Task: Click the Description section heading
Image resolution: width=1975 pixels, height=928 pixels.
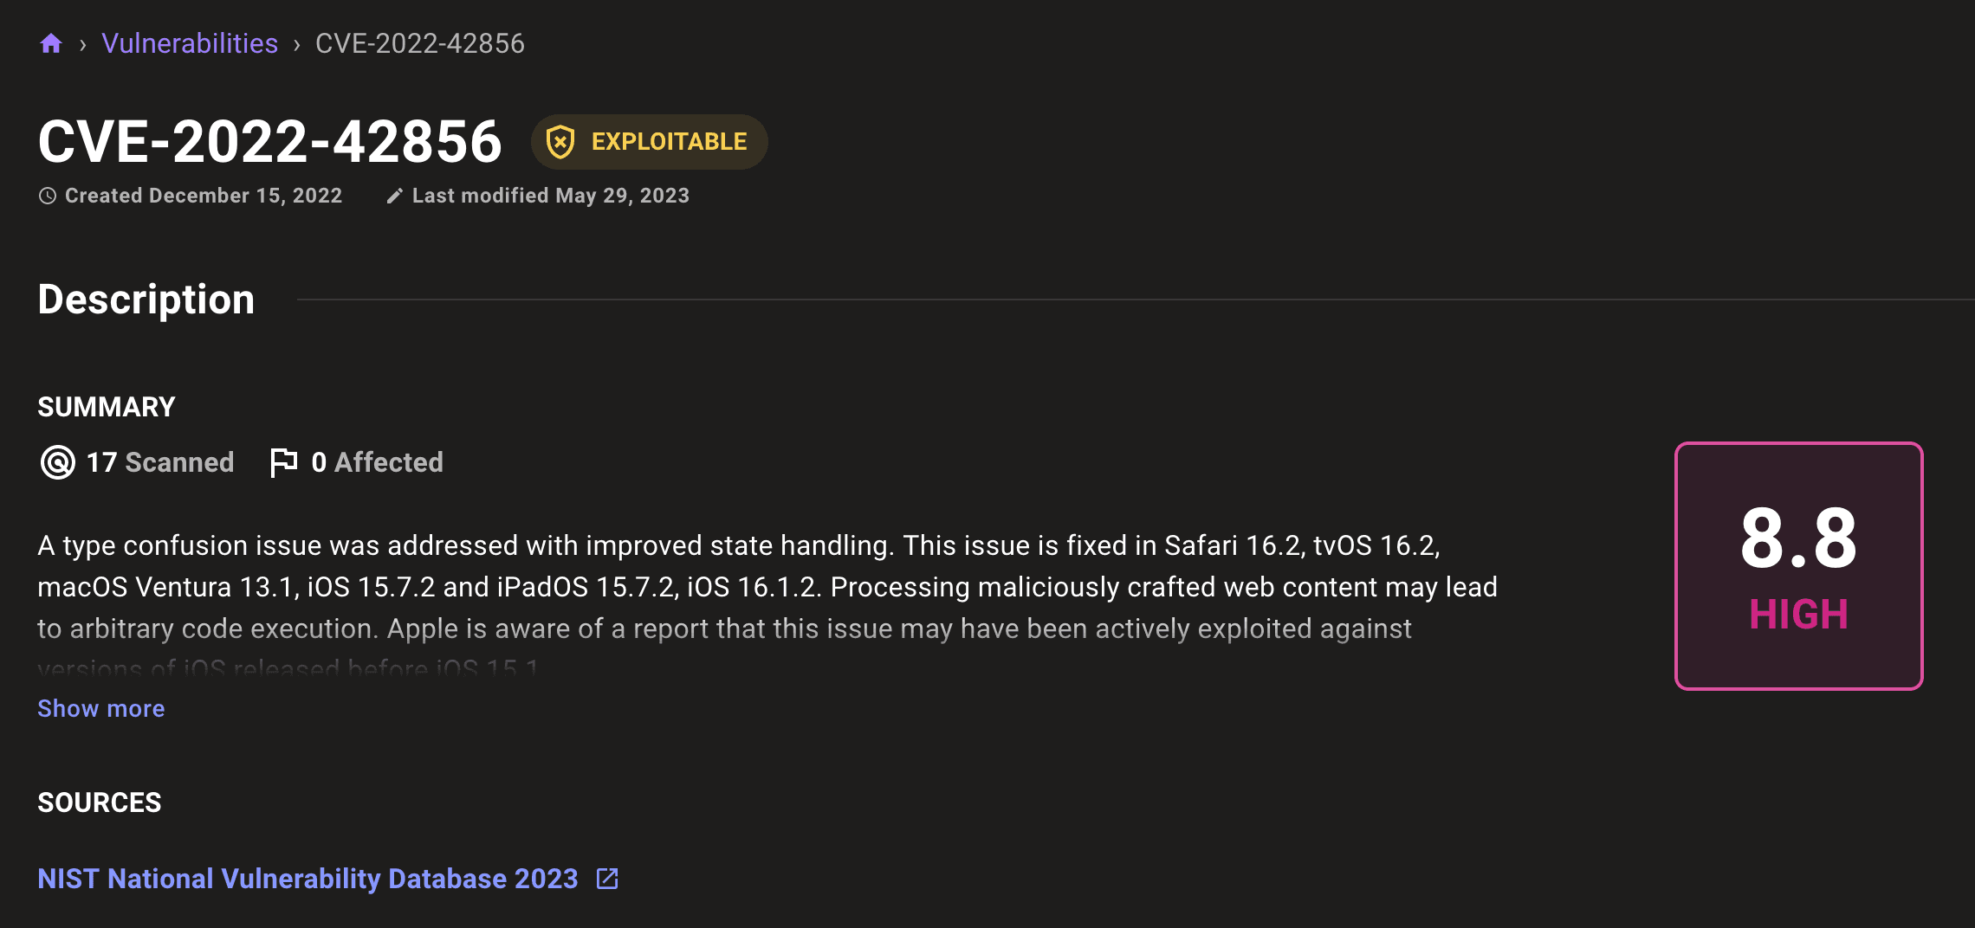Action: [146, 300]
